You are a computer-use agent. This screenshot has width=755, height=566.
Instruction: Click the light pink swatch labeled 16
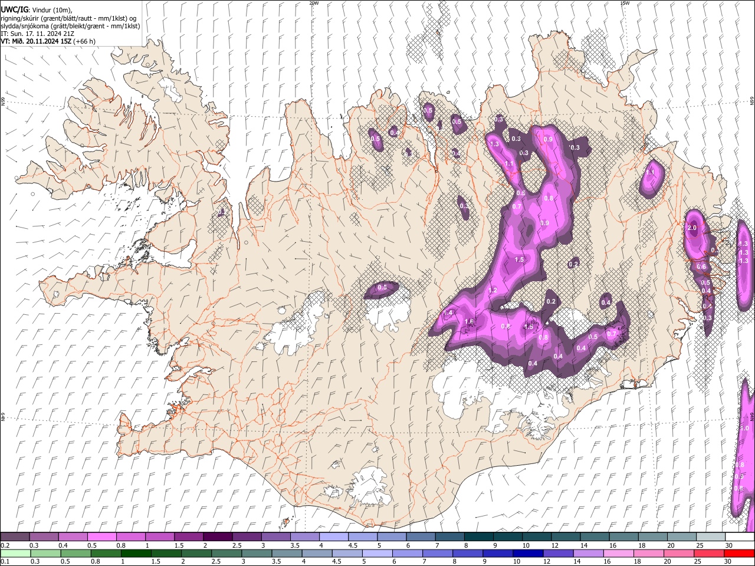tap(619, 554)
